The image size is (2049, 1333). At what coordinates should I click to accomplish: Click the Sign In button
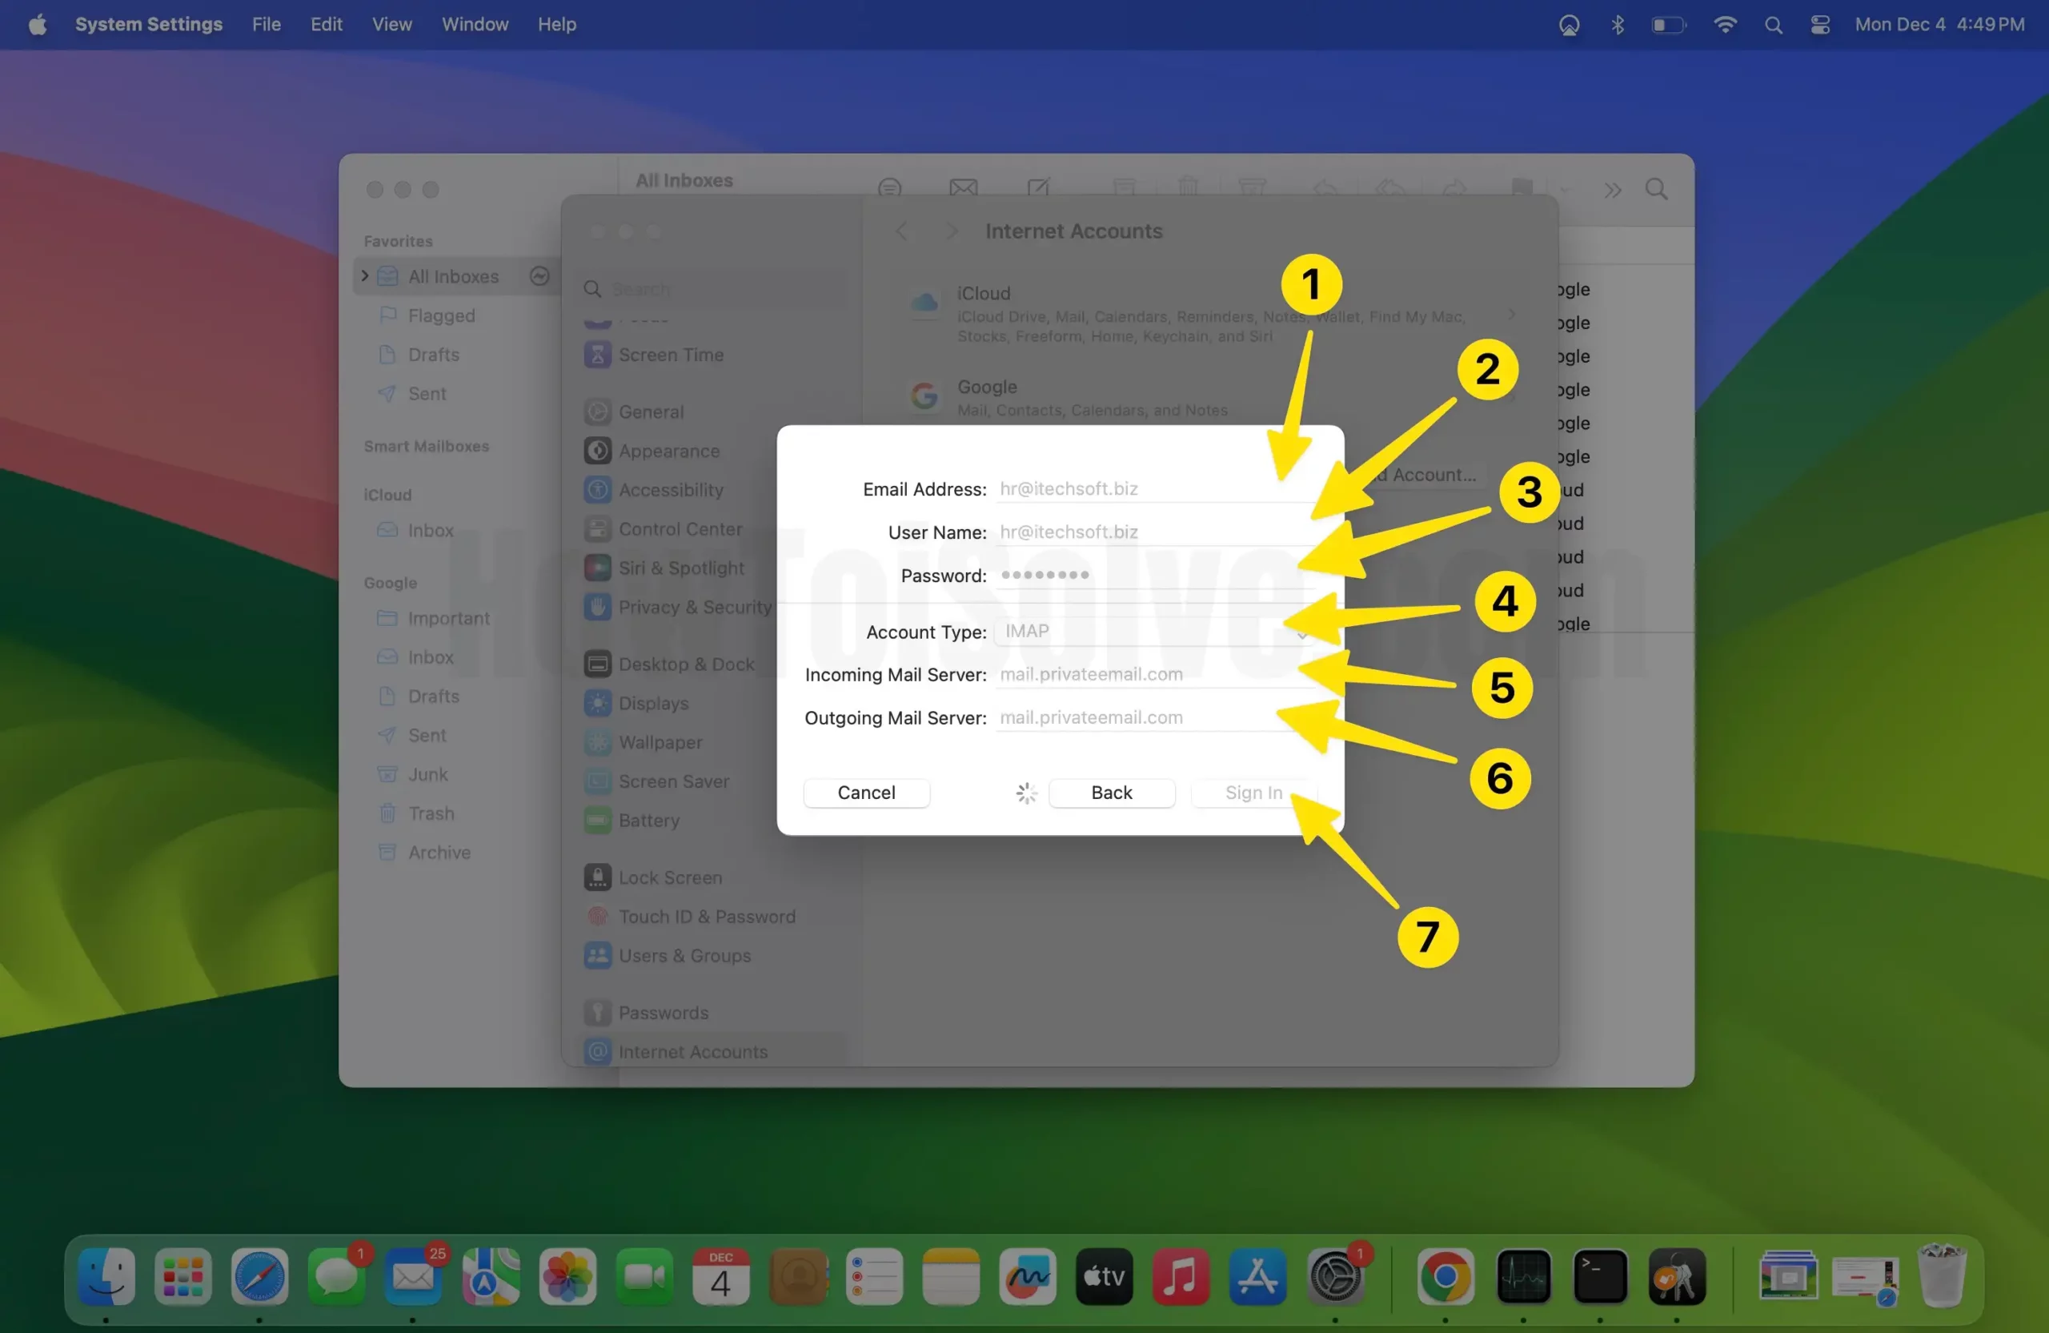pyautogui.click(x=1253, y=793)
